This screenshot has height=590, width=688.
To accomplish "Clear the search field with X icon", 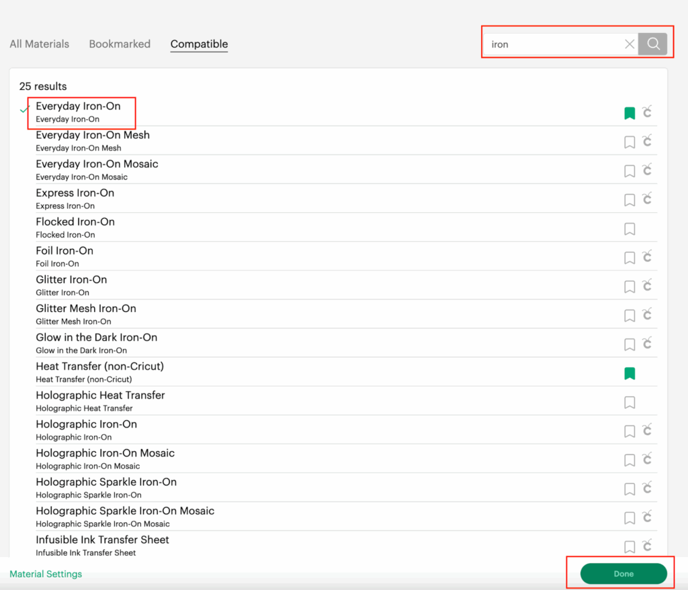I will pos(630,44).
